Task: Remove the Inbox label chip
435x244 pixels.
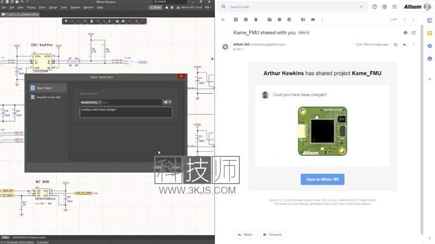Action: 308,33
